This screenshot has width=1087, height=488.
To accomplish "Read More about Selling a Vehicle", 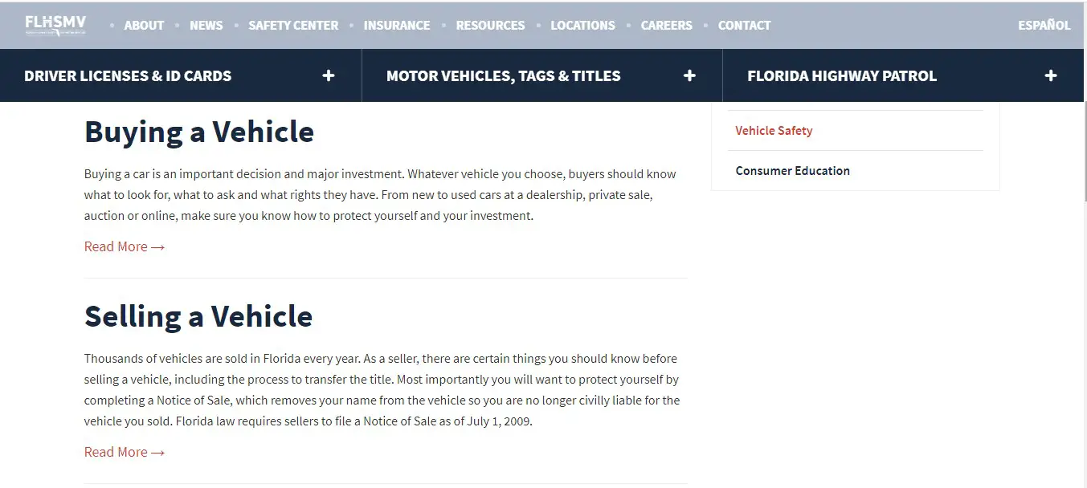I will click(x=125, y=452).
